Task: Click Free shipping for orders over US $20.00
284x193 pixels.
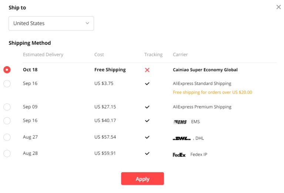Action: click(x=213, y=92)
